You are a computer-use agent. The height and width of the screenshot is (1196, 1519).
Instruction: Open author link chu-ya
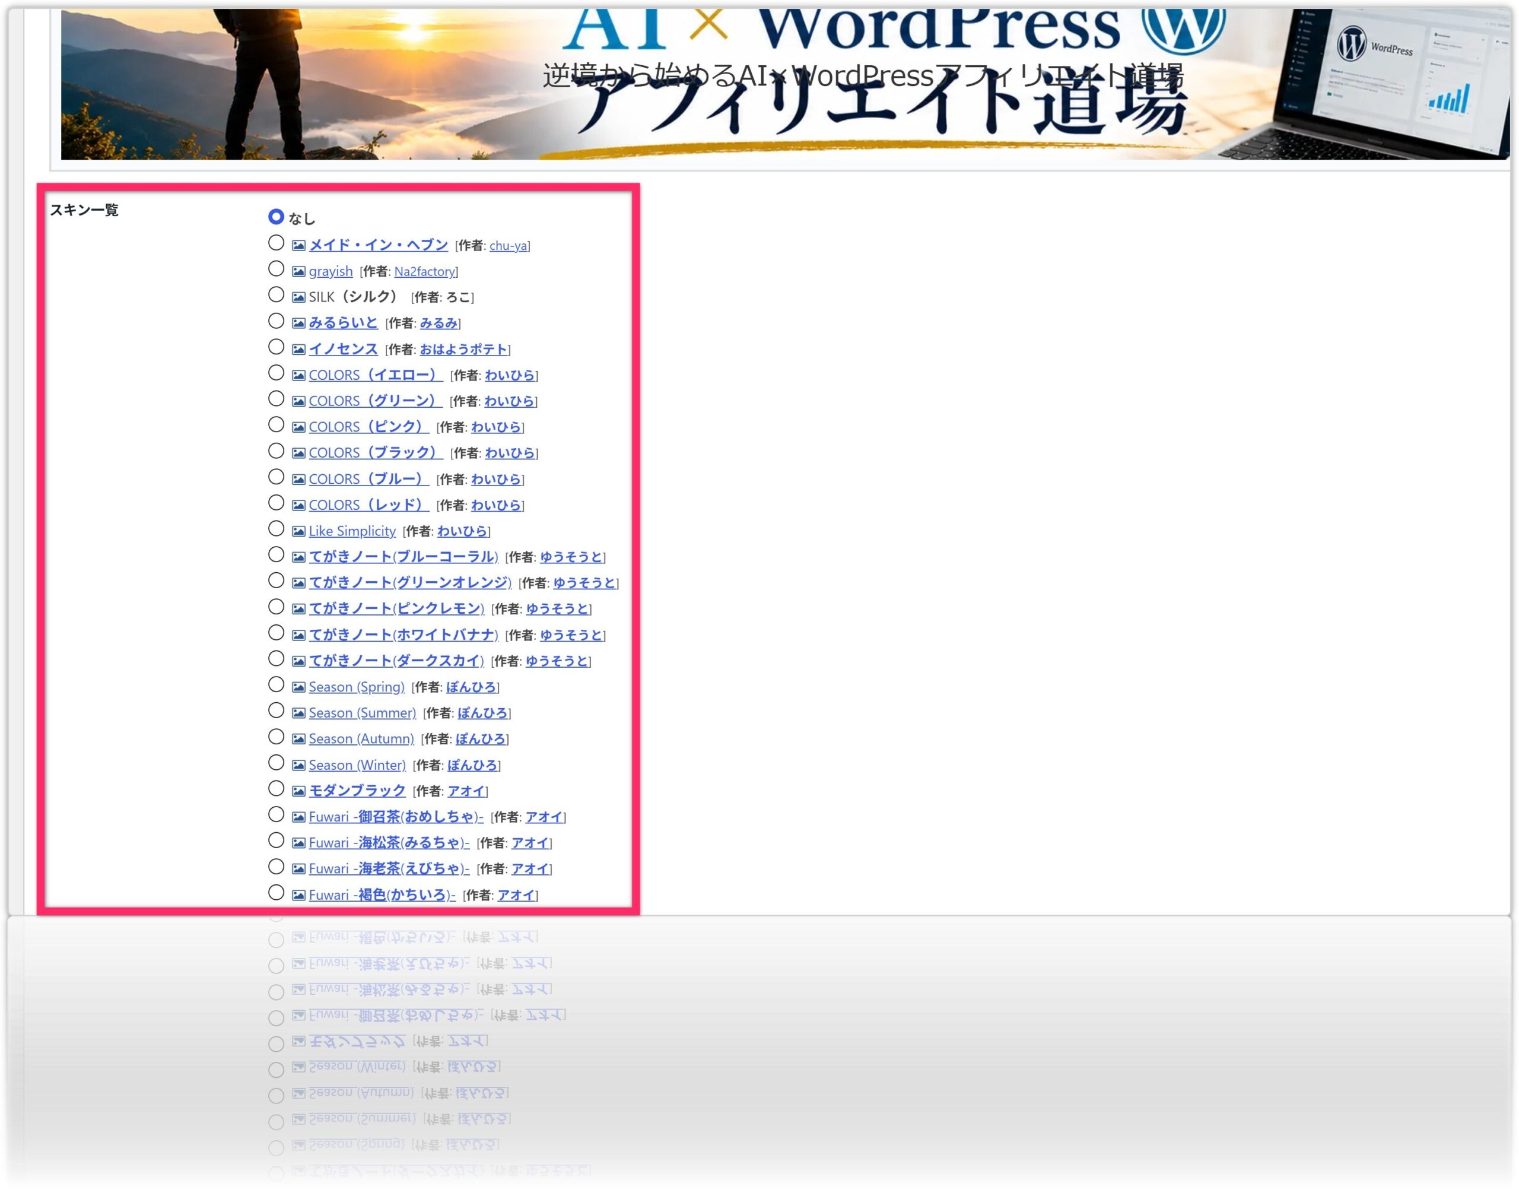[508, 246]
